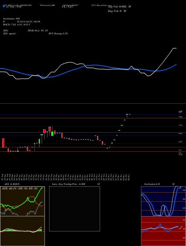Click the large red candle at far left
Screen dimensions: 186x246
point(3,143)
